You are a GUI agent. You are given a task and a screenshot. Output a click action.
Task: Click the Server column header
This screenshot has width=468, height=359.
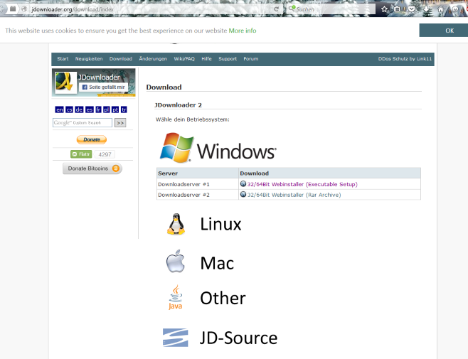point(198,173)
